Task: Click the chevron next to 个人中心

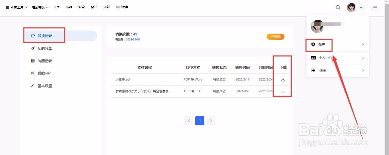Action: coord(363,58)
